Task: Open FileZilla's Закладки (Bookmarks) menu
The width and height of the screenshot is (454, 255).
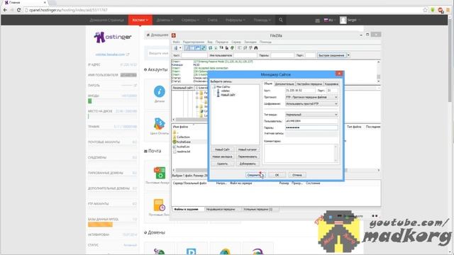Action: point(250,42)
